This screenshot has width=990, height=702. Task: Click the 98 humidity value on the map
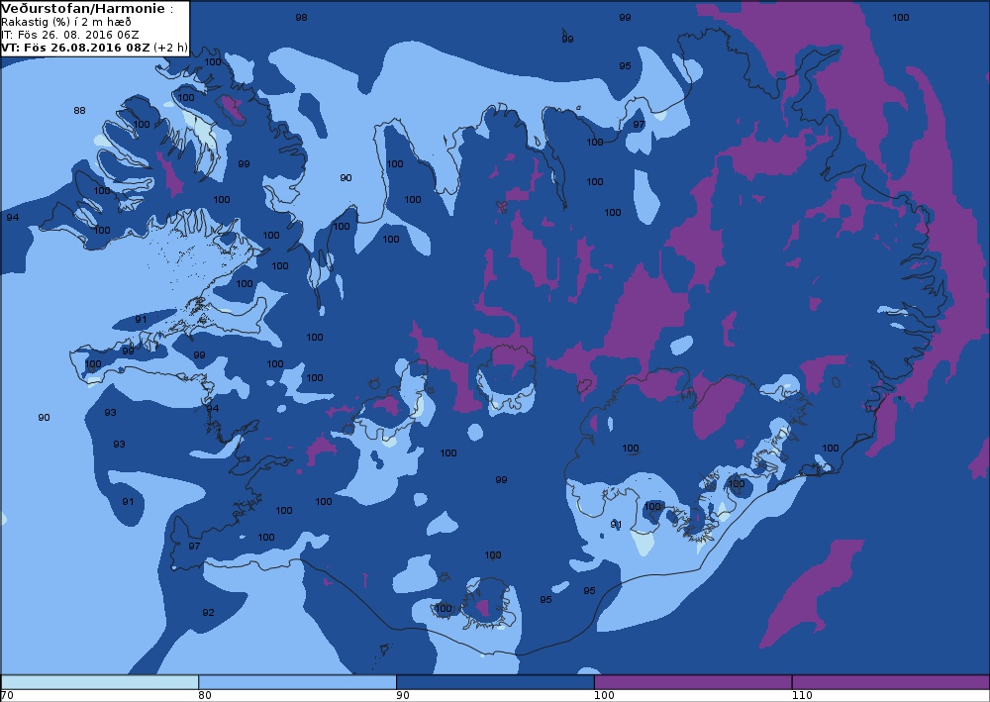[x=302, y=18]
